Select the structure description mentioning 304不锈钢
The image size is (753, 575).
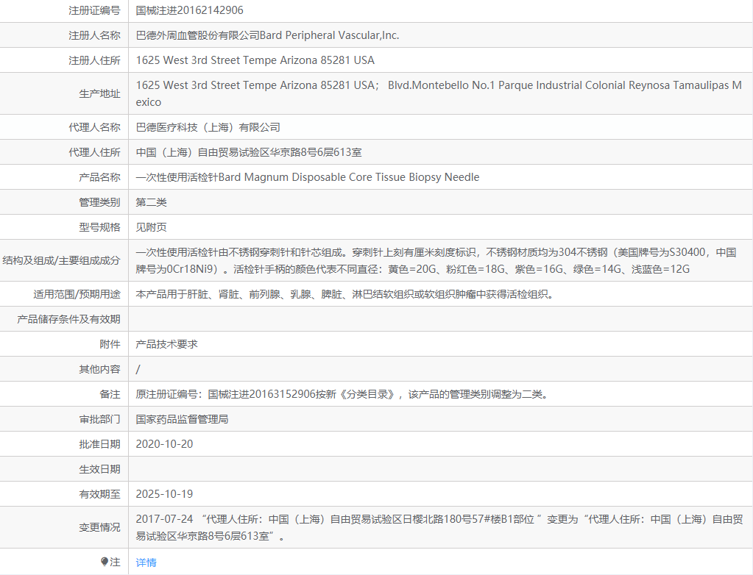click(x=436, y=260)
